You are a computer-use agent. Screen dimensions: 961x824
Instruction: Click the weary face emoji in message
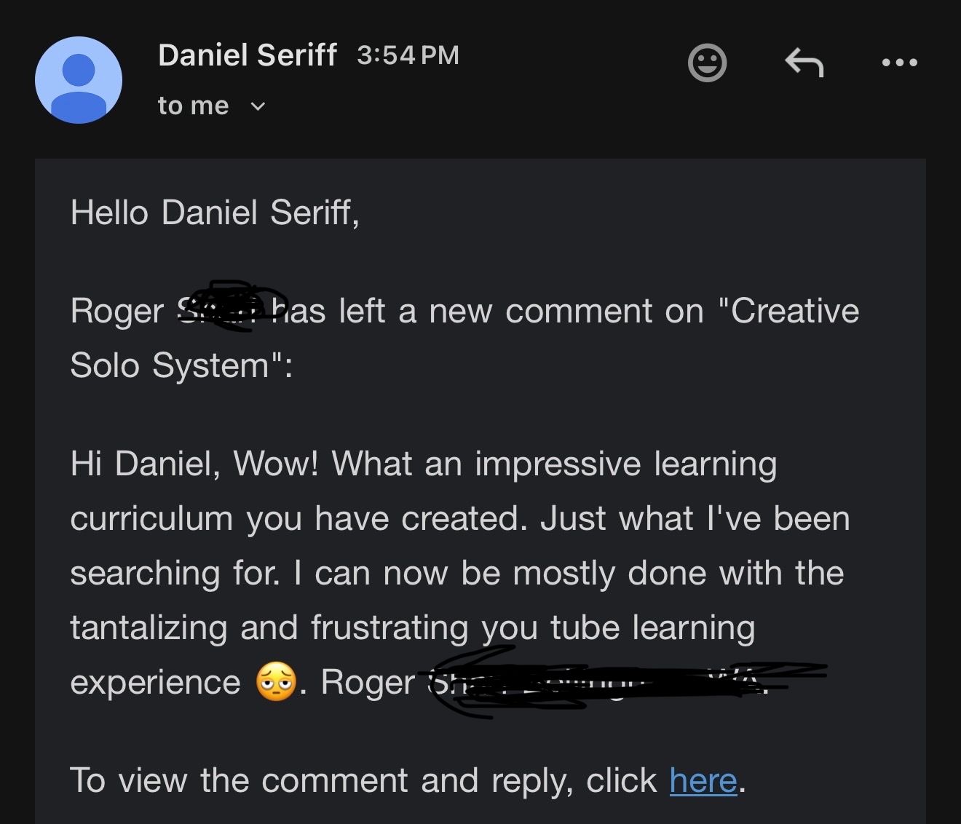click(x=276, y=682)
